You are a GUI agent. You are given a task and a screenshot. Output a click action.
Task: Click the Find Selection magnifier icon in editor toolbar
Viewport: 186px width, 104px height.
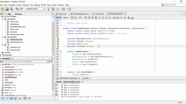(86, 18)
